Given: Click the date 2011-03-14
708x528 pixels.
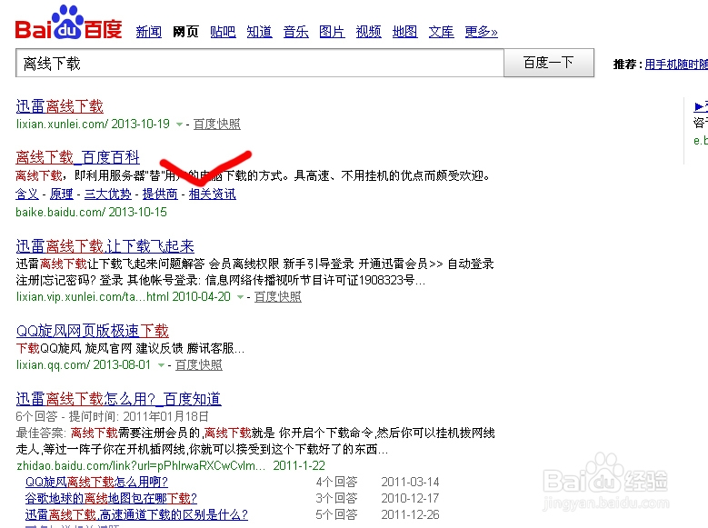Looking at the screenshot, I should click(411, 482).
